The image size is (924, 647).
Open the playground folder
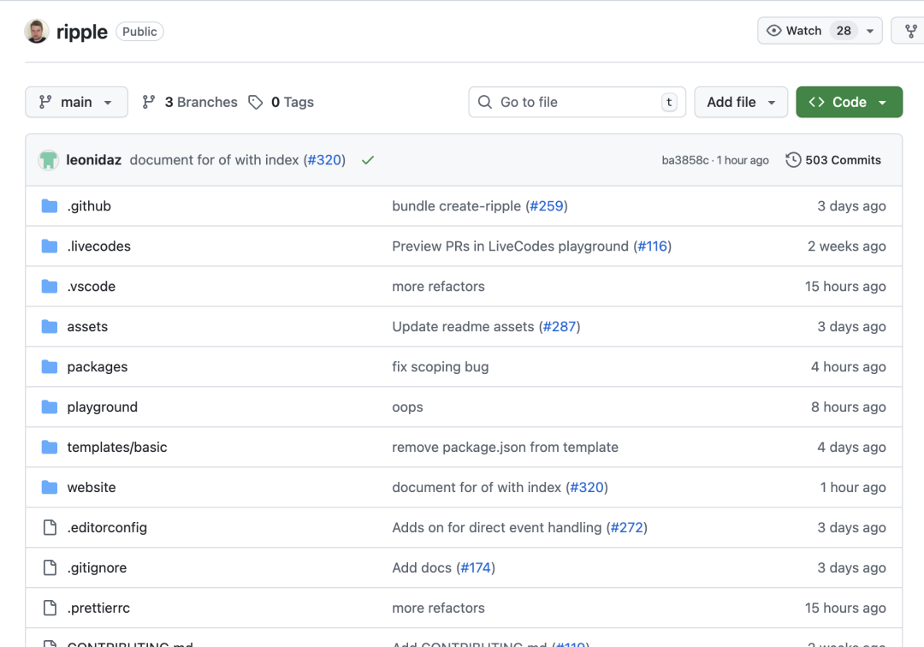[x=102, y=407]
